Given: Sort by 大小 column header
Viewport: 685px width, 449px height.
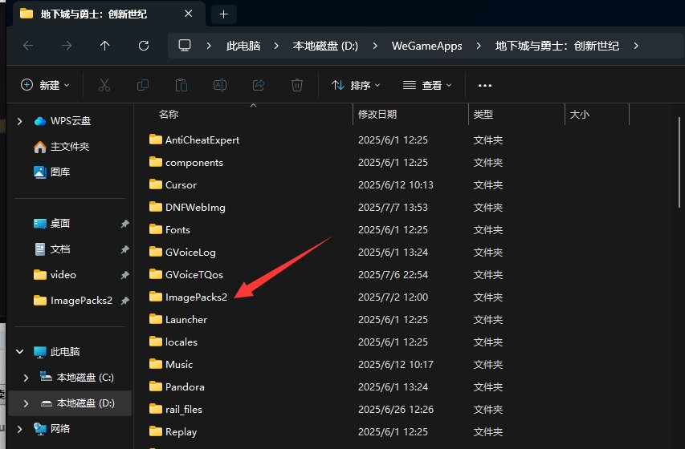Looking at the screenshot, I should [580, 115].
